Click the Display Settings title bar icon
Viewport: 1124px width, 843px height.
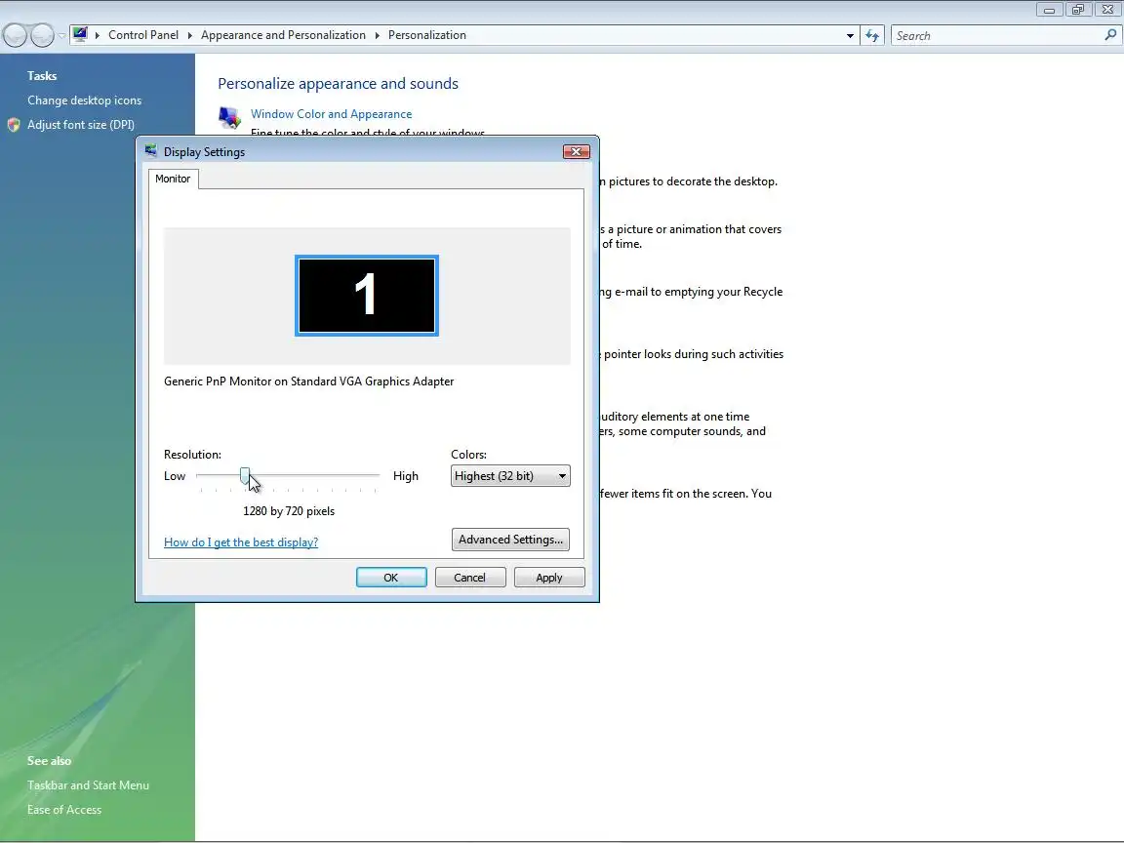click(150, 150)
